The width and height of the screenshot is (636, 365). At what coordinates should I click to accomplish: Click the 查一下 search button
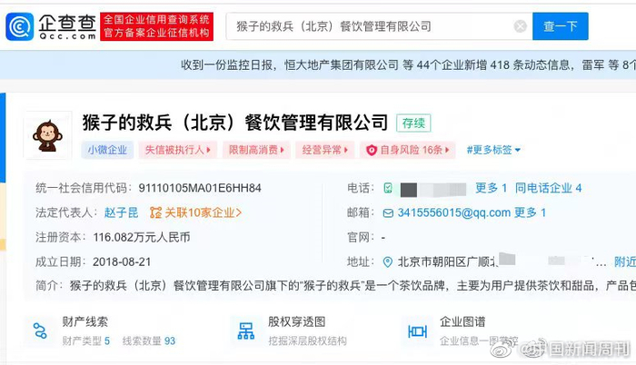click(561, 26)
